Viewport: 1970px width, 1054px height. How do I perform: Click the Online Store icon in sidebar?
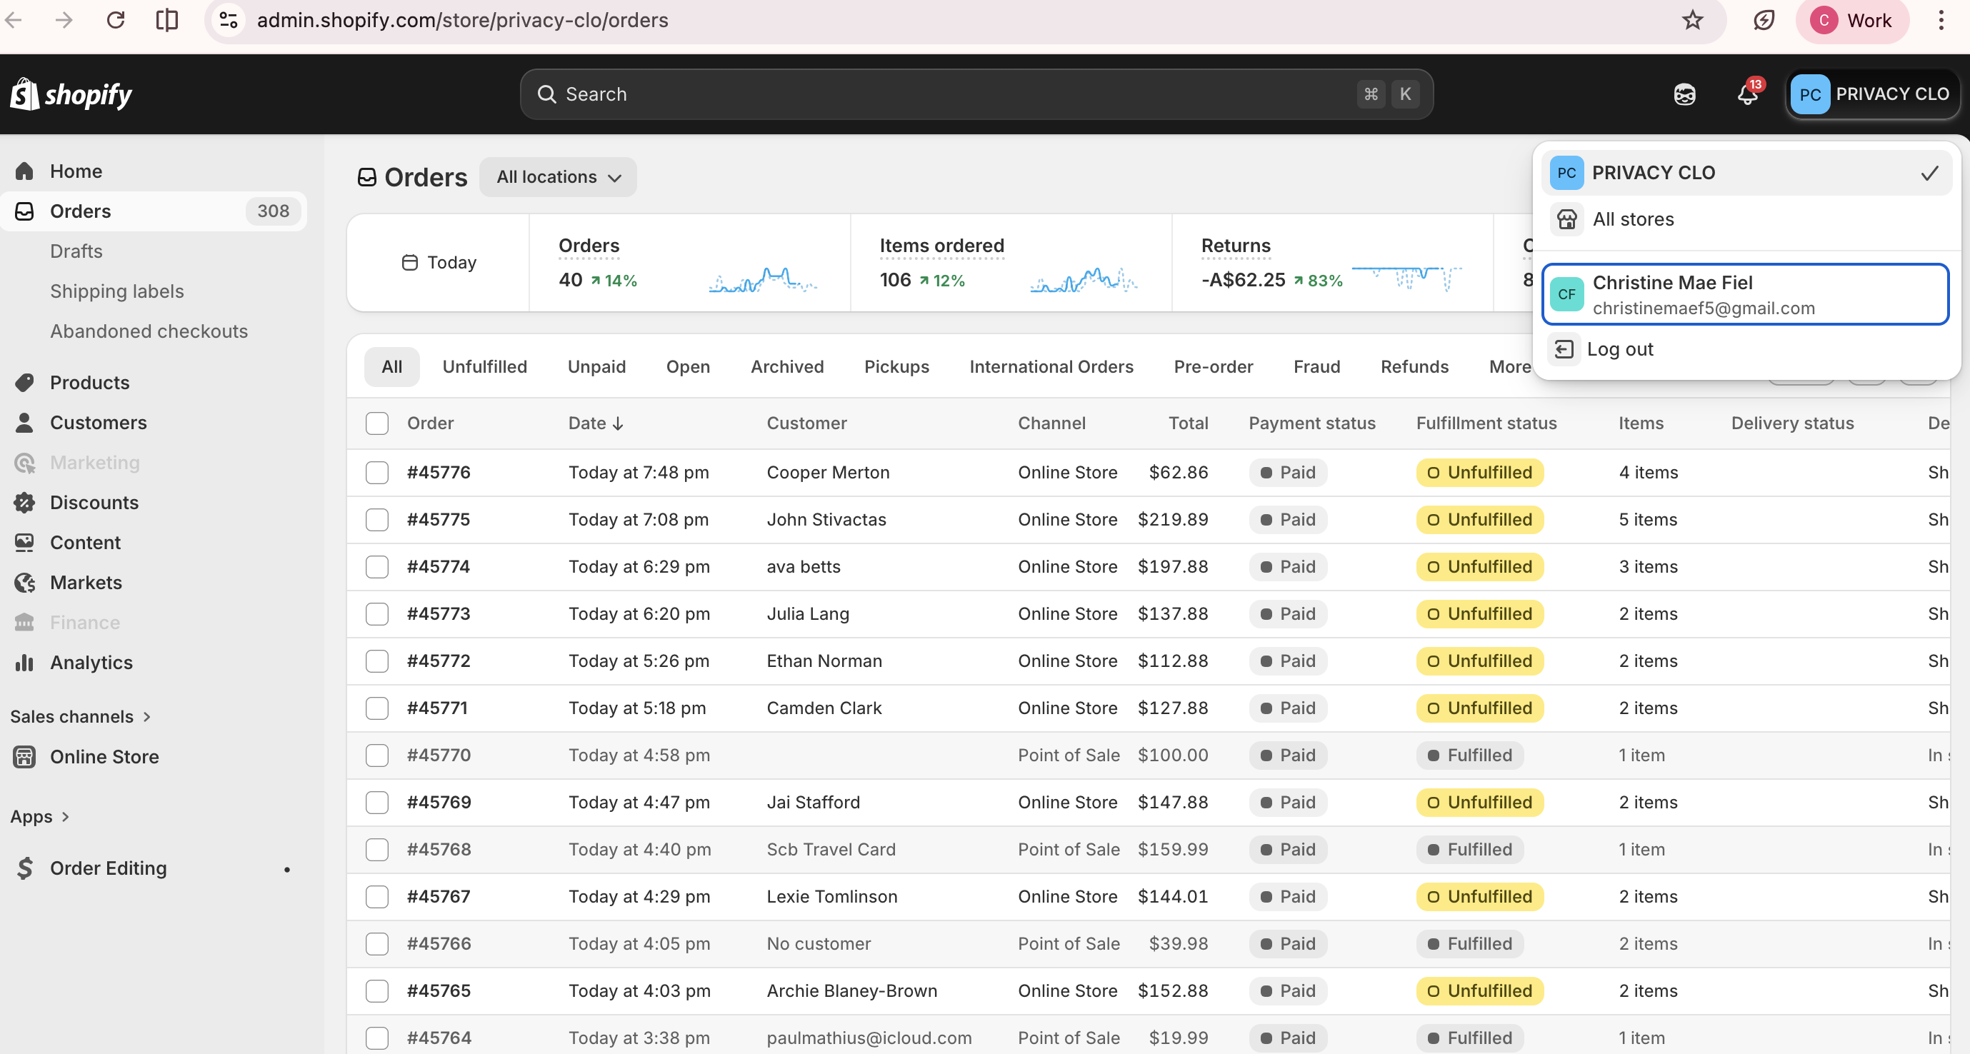coord(24,757)
